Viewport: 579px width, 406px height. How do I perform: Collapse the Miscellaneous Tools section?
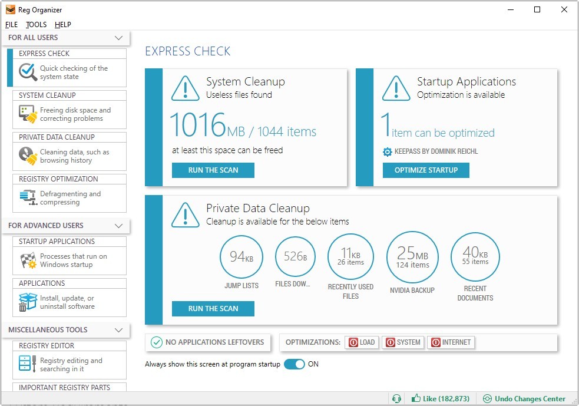[118, 330]
